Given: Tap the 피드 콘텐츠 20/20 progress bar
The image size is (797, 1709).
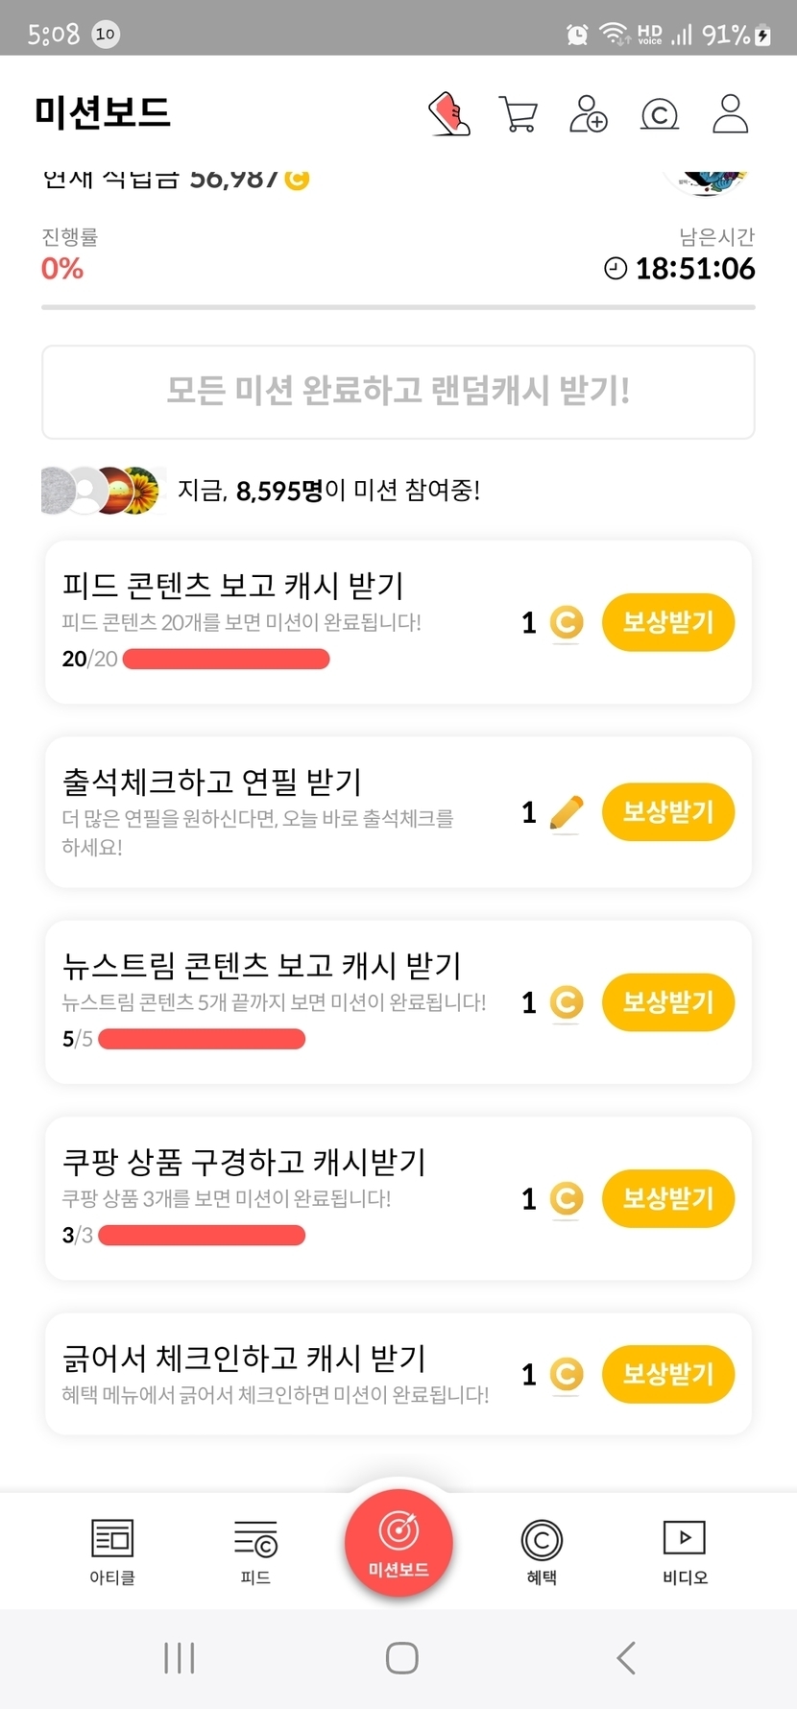Looking at the screenshot, I should click(x=227, y=660).
